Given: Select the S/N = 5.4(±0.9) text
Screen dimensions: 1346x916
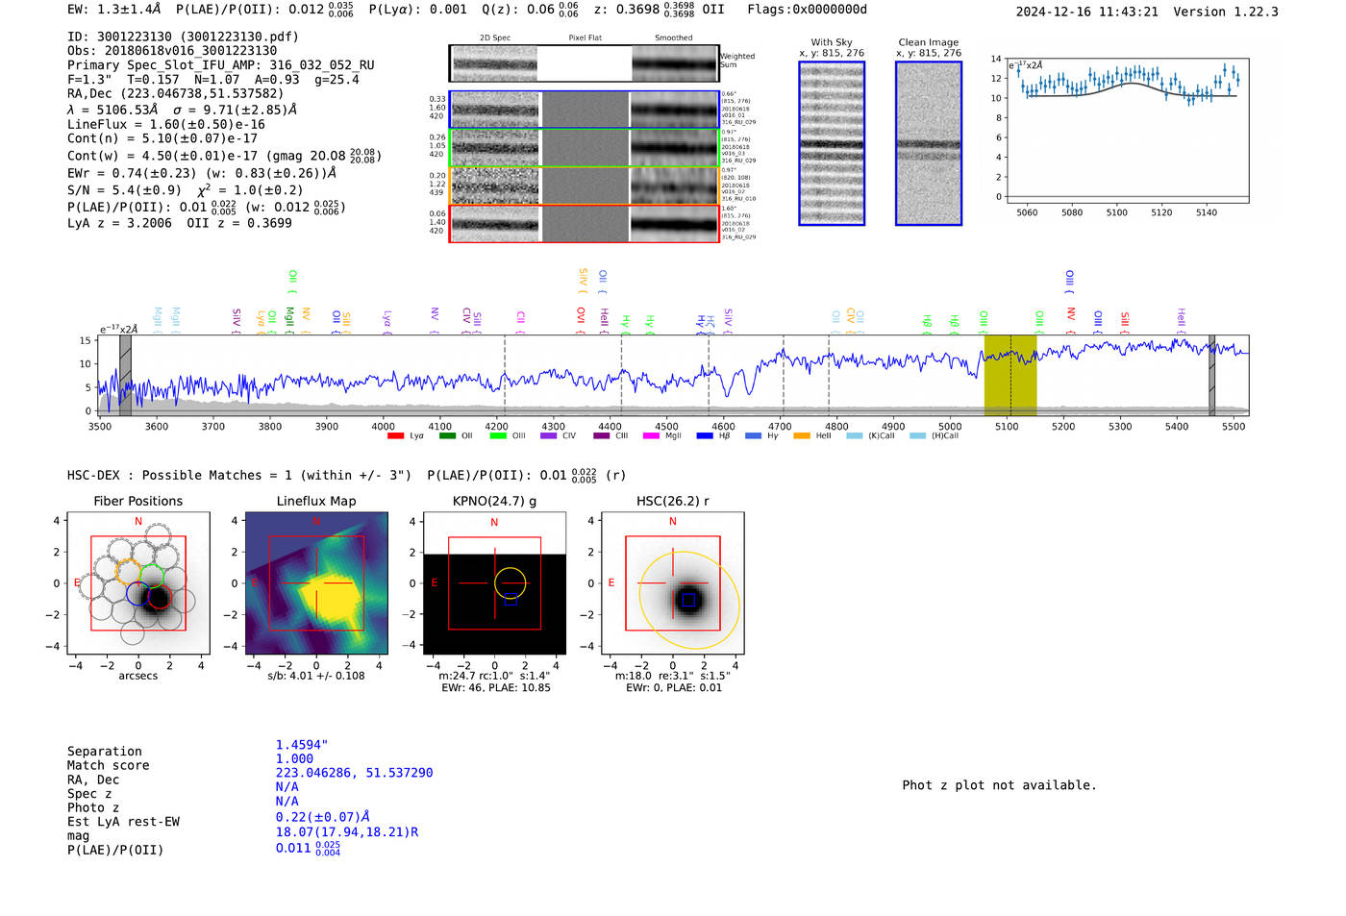Looking at the screenshot, I should [x=124, y=189].
